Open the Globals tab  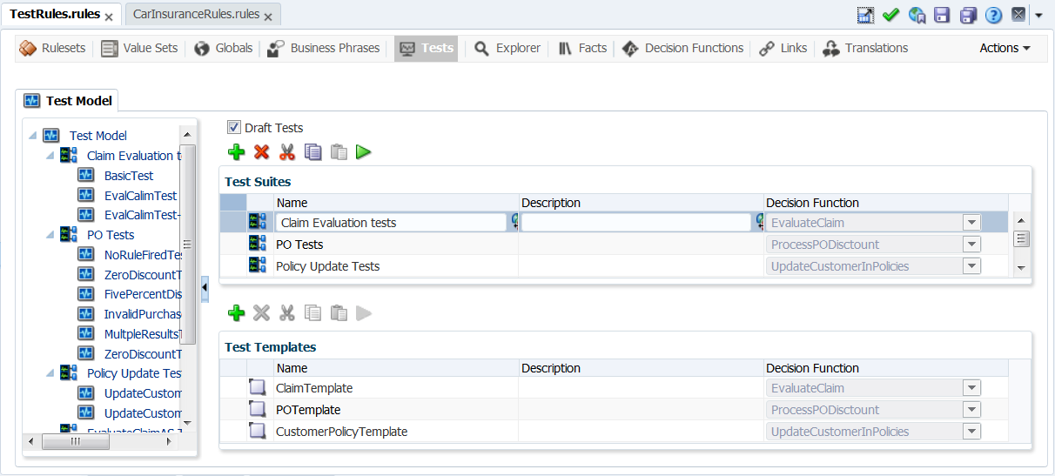pyautogui.click(x=225, y=48)
